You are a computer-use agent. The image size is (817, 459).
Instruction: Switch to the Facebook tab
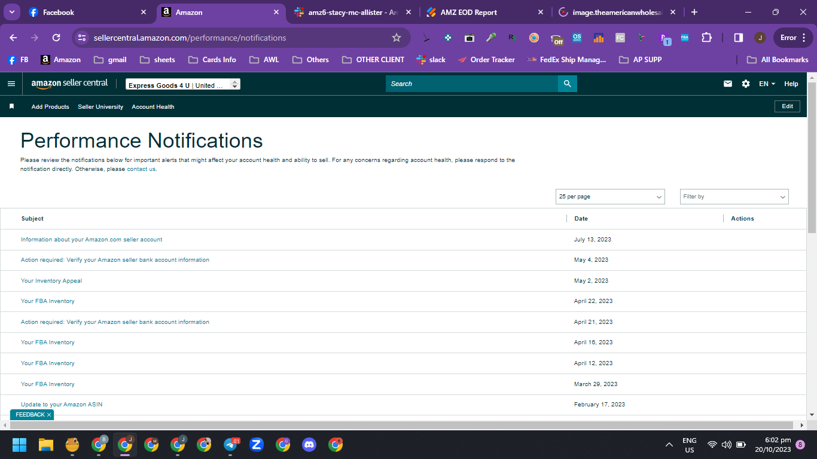click(88, 12)
